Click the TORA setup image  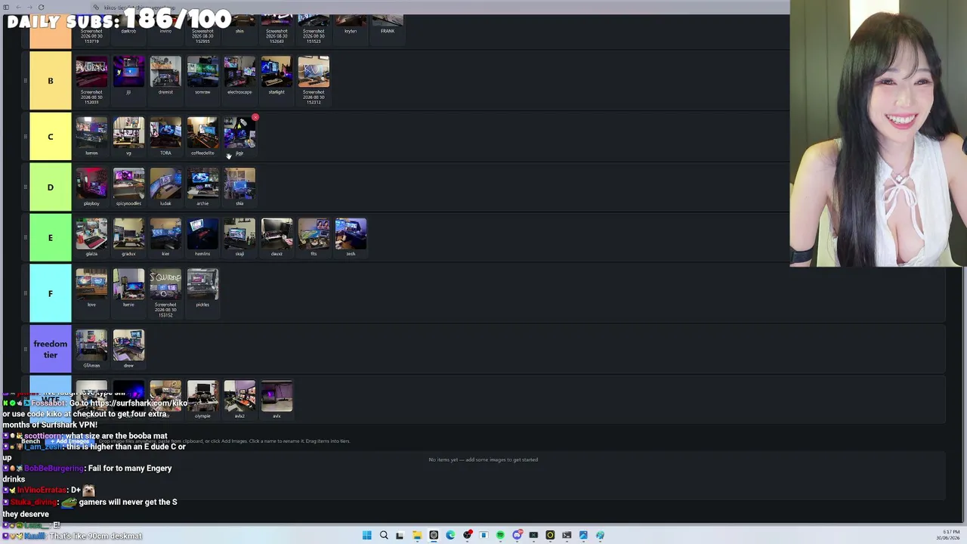coord(165,132)
